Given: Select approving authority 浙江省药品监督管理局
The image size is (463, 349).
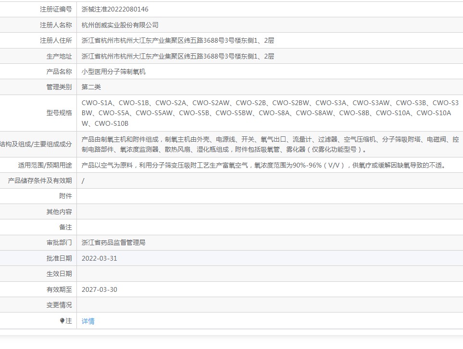Looking at the screenshot, I should pyautogui.click(x=113, y=242).
